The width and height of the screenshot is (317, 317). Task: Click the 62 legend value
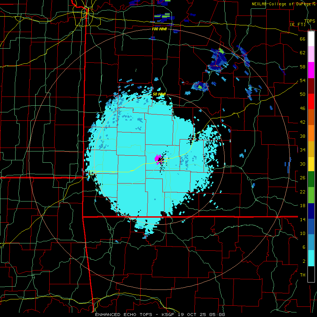click(x=303, y=53)
